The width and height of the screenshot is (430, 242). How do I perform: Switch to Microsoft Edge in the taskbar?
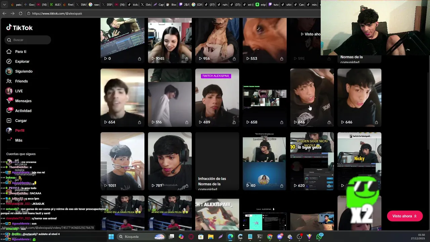pos(230,237)
